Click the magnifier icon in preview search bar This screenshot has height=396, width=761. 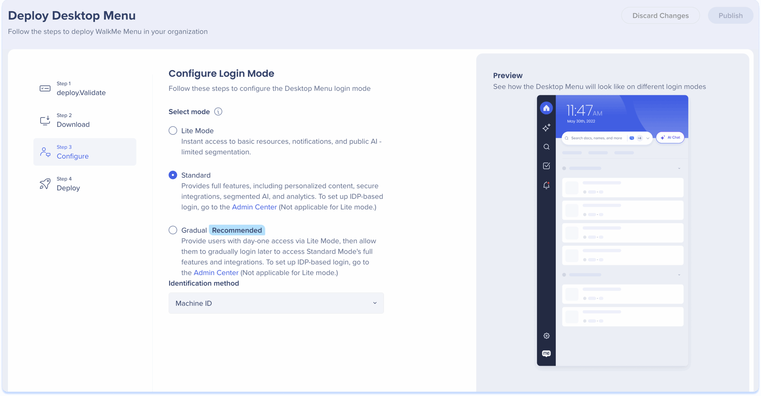566,138
